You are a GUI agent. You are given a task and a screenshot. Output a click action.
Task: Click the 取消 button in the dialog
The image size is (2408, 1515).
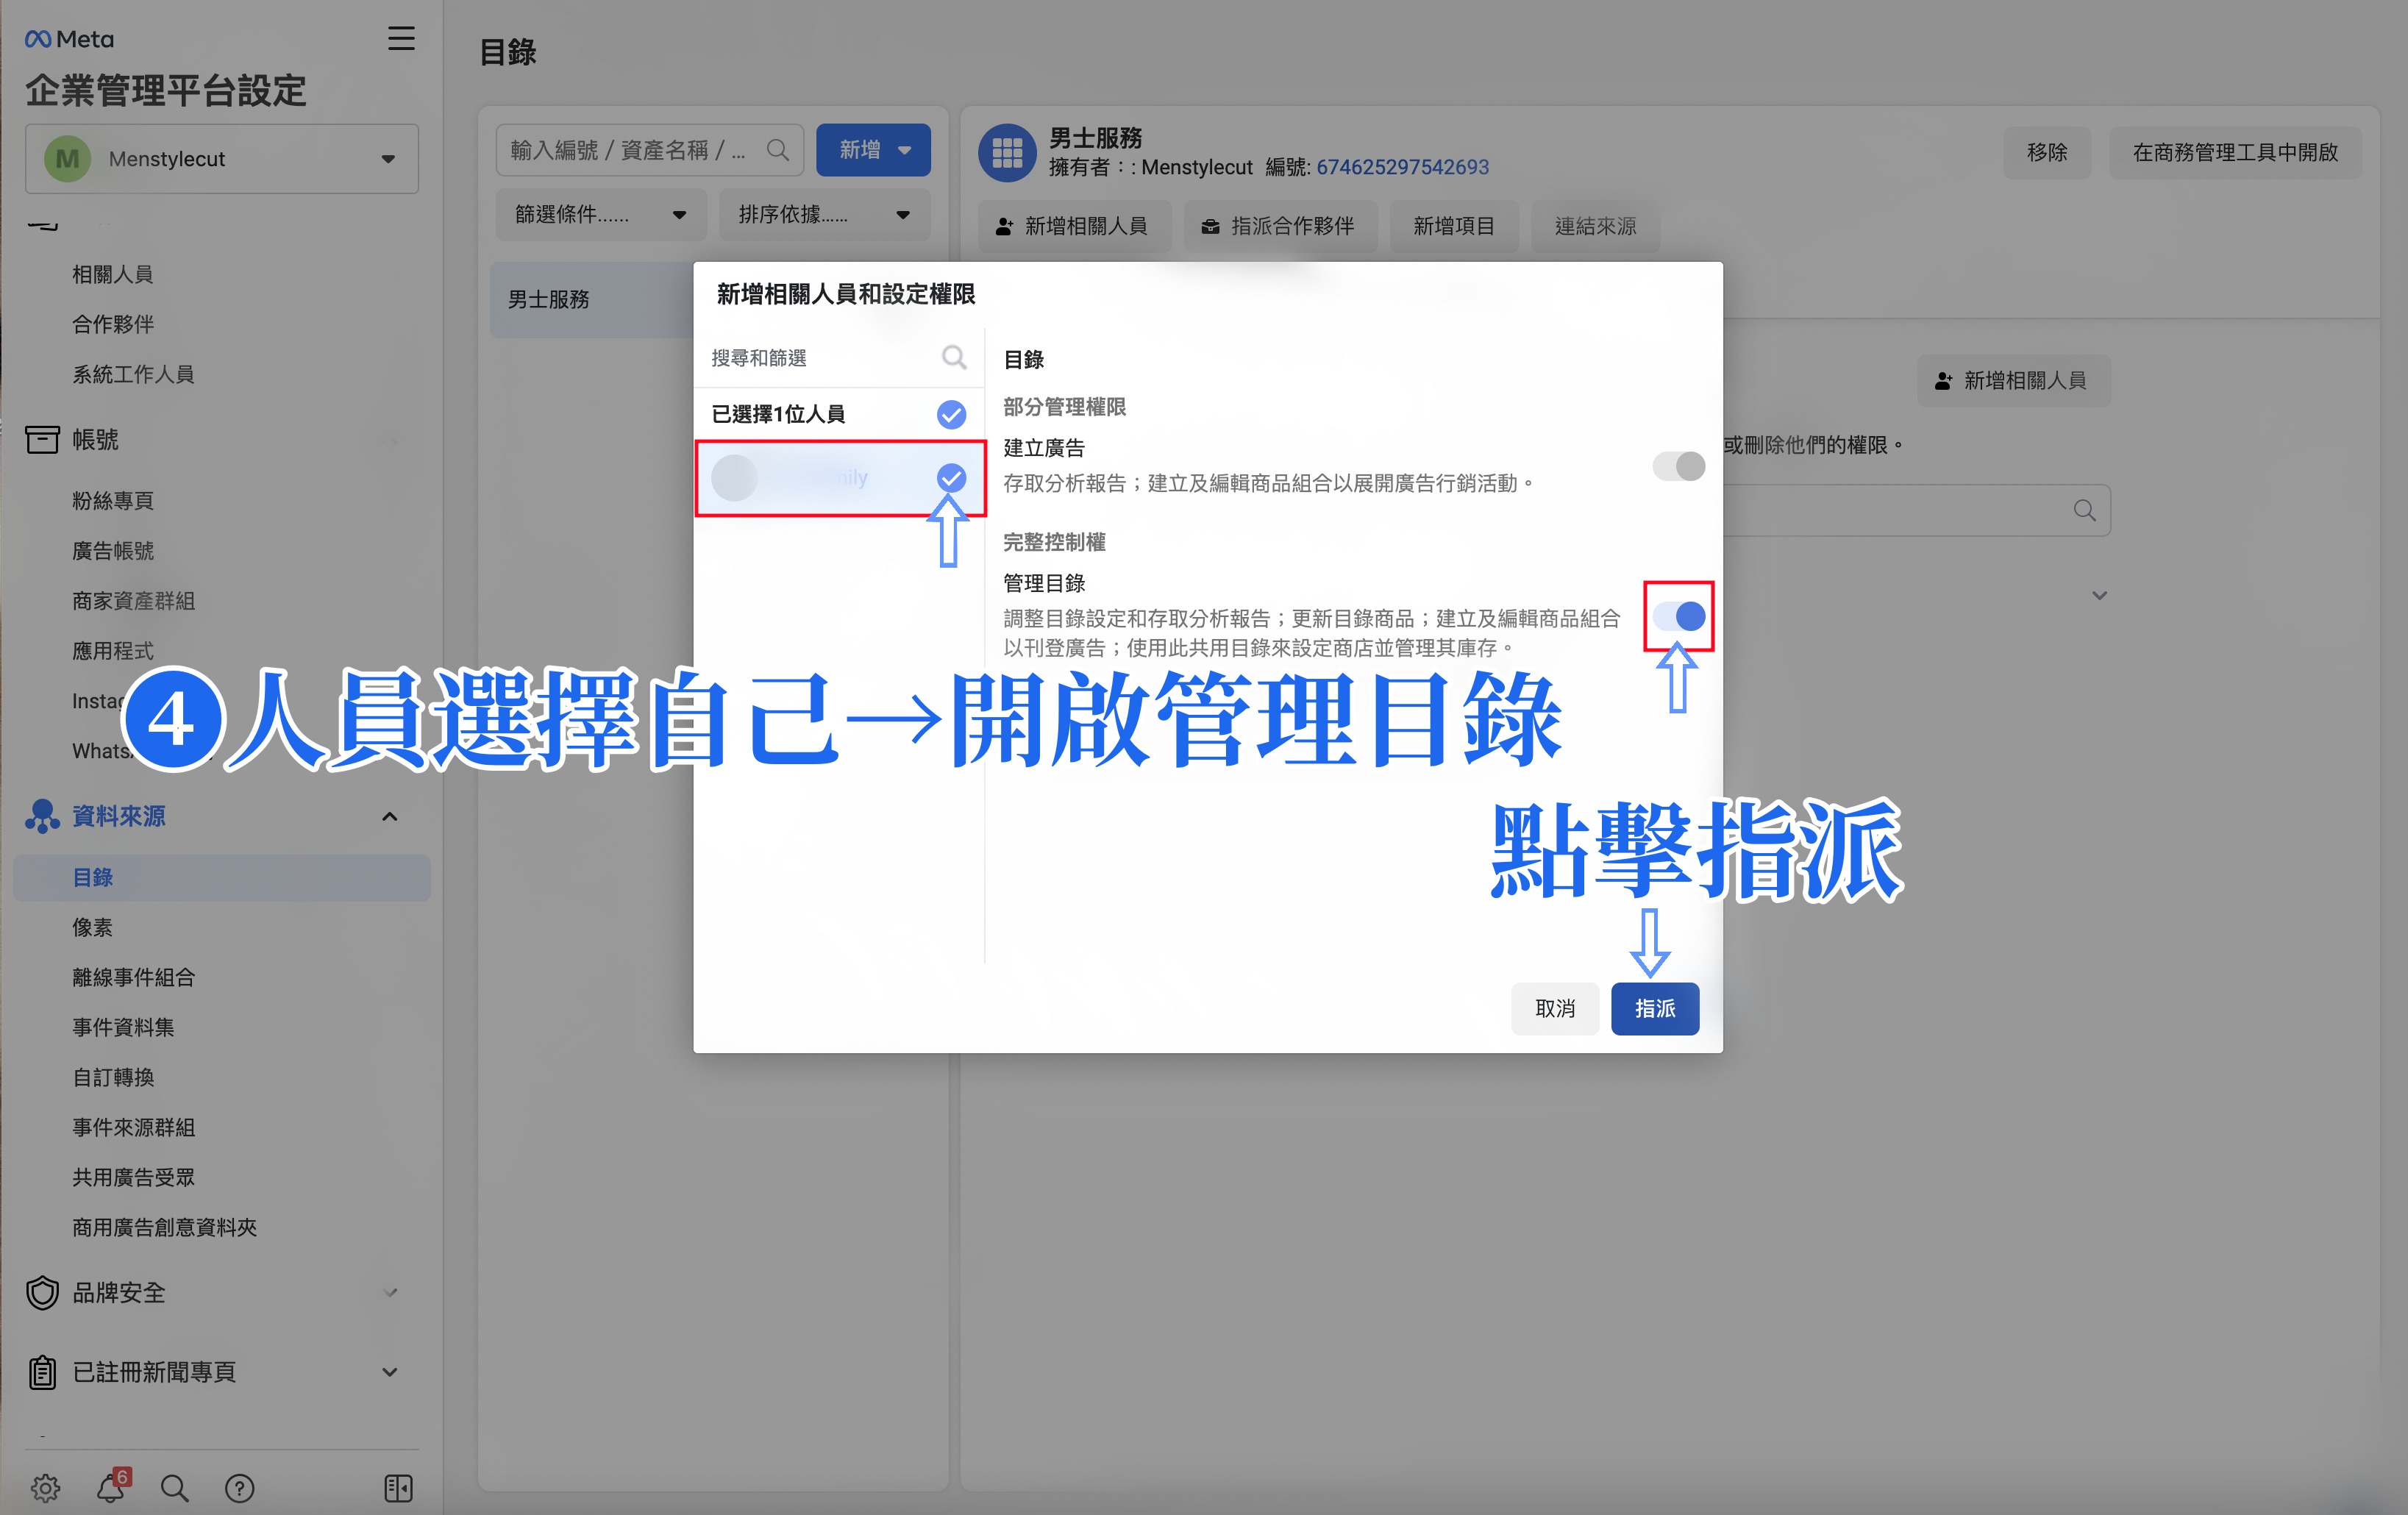1554,1008
